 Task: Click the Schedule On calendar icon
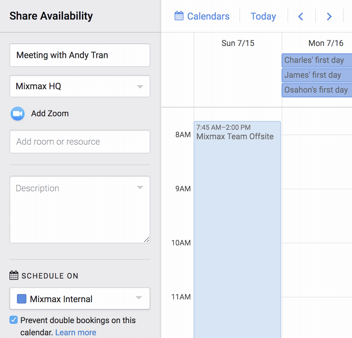[14, 275]
